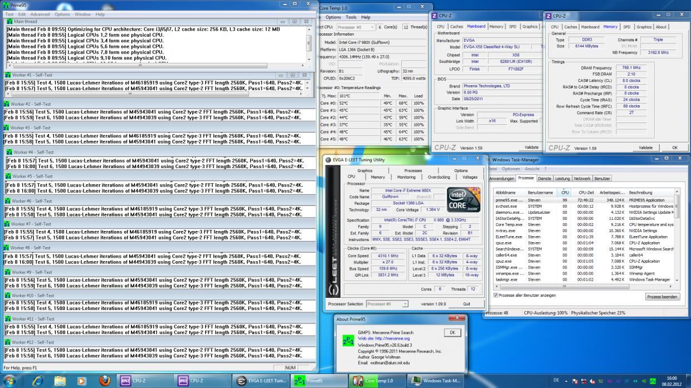Click the Main thread window icon in Prime95
Image resolution: width=691 pixels, height=388 pixels.
tap(8, 21)
